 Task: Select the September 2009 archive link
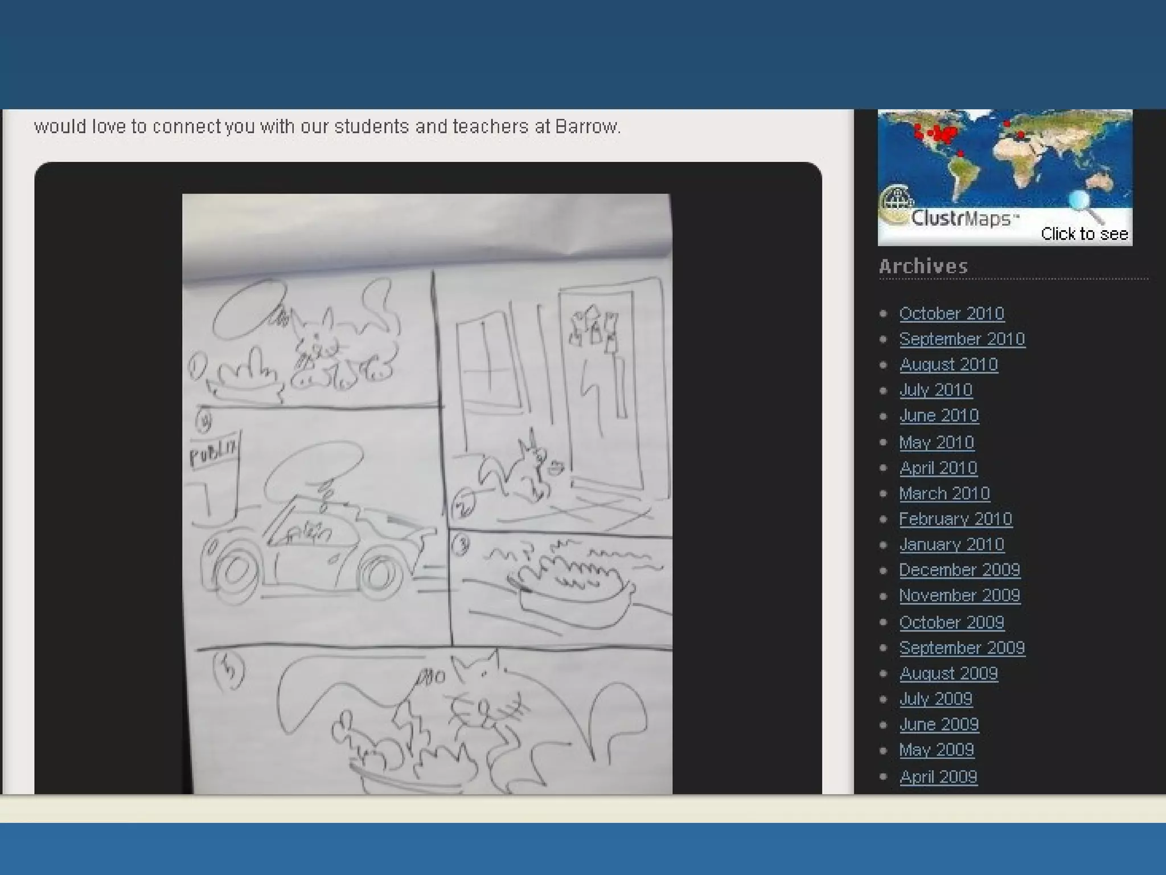tap(962, 648)
